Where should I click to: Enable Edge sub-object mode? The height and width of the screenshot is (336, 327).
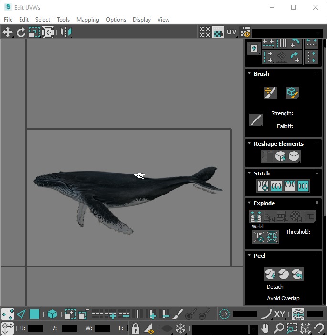pos(21,314)
